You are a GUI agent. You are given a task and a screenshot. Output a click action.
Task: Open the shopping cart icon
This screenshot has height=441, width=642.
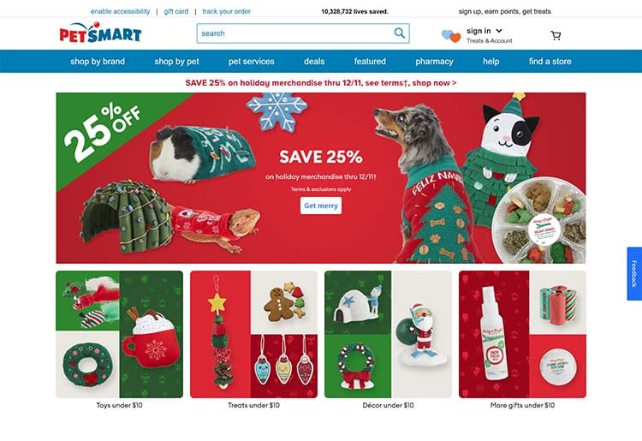pyautogui.click(x=556, y=36)
